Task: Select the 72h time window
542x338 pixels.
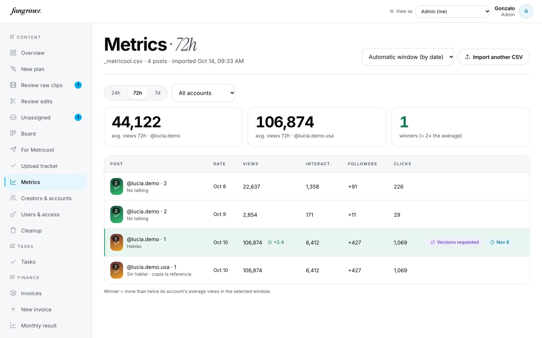Action: pyautogui.click(x=137, y=93)
